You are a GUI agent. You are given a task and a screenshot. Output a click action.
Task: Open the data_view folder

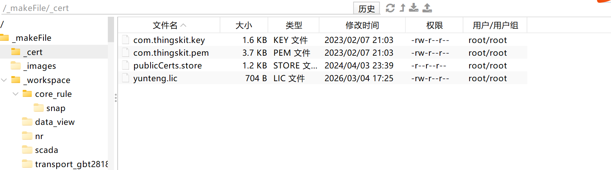tap(54, 122)
